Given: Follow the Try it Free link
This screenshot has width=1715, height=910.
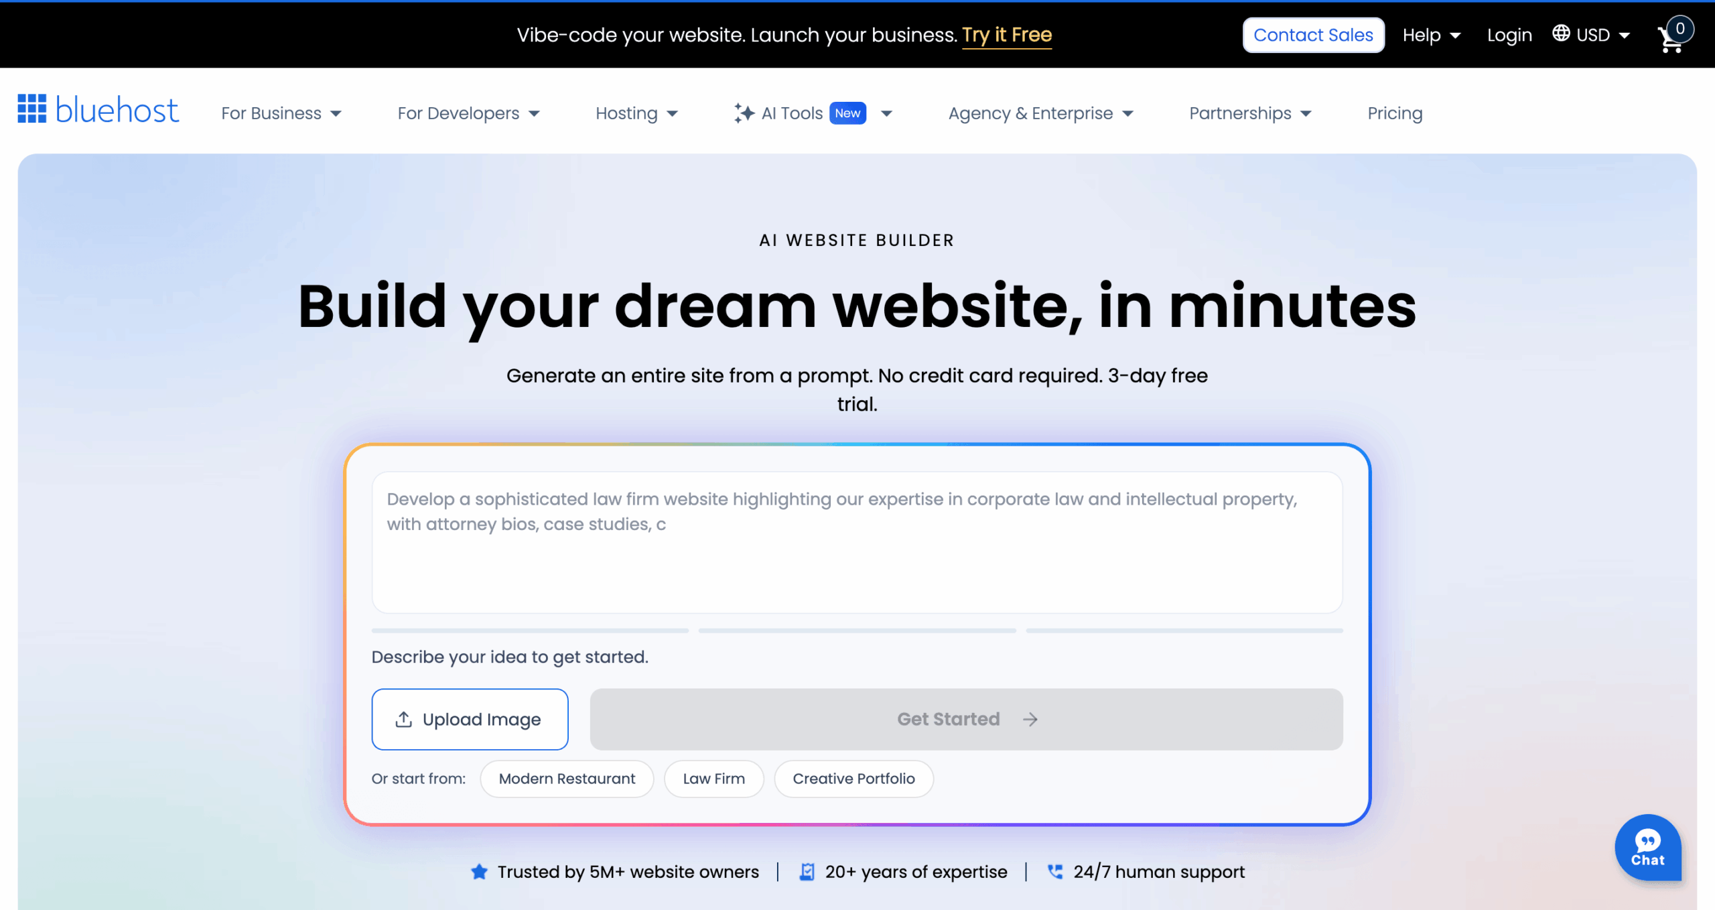Looking at the screenshot, I should tap(1007, 35).
